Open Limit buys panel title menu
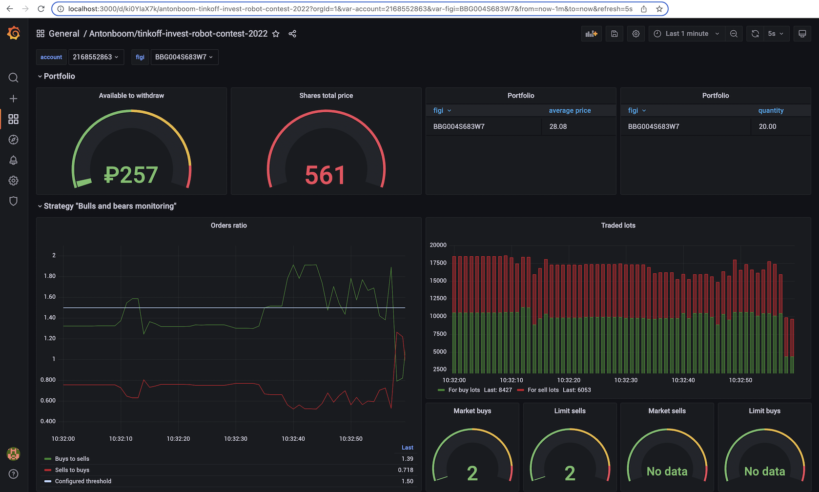Screen dimensions: 819x492 (765, 411)
